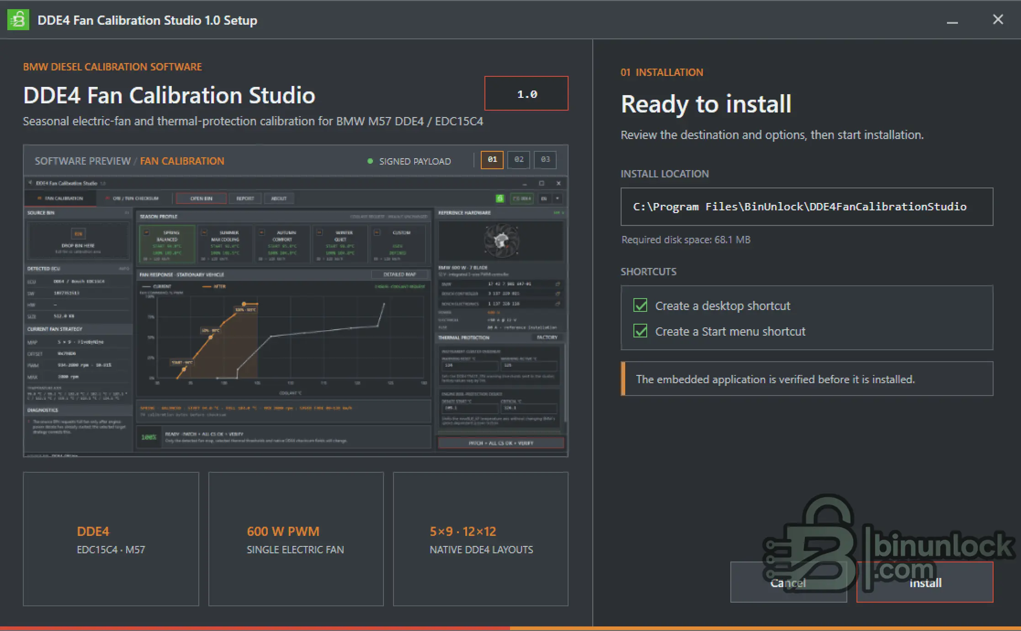Image resolution: width=1021 pixels, height=631 pixels.
Task: Show preview slide 01
Action: pos(492,160)
